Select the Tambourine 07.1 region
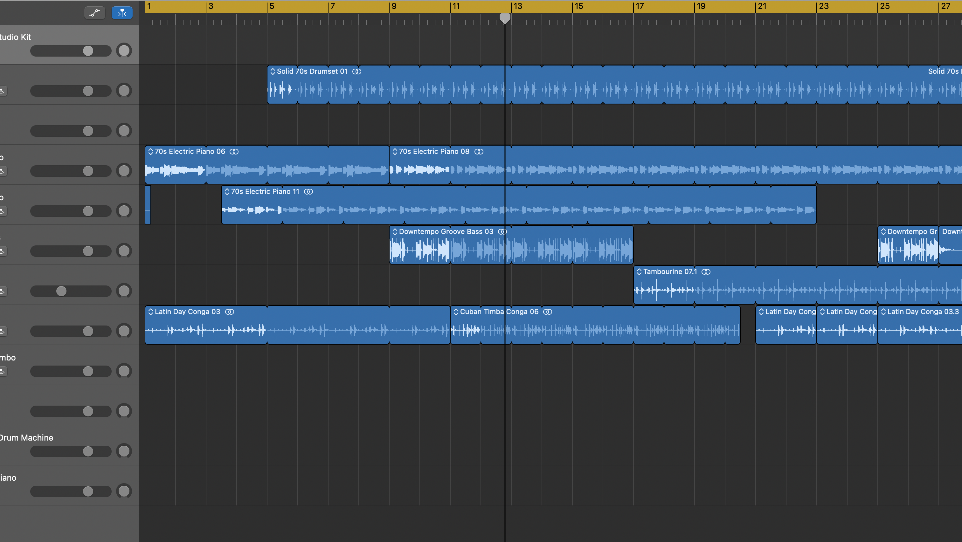Screen dimensions: 962x542 pos(798,285)
